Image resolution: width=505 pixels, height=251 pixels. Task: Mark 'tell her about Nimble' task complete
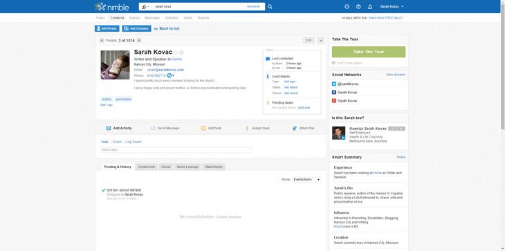coord(104,190)
